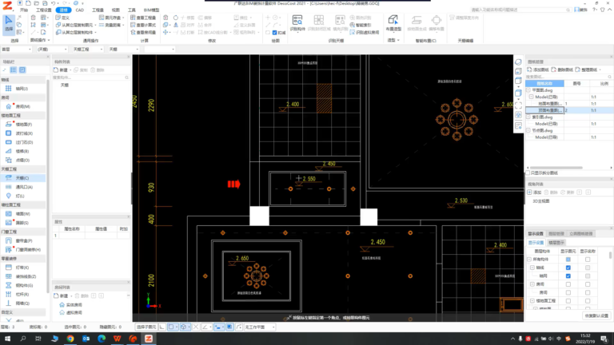Toggle 轴网 显示图元 checkbox
The width and height of the screenshot is (614, 345).
click(x=568, y=276)
